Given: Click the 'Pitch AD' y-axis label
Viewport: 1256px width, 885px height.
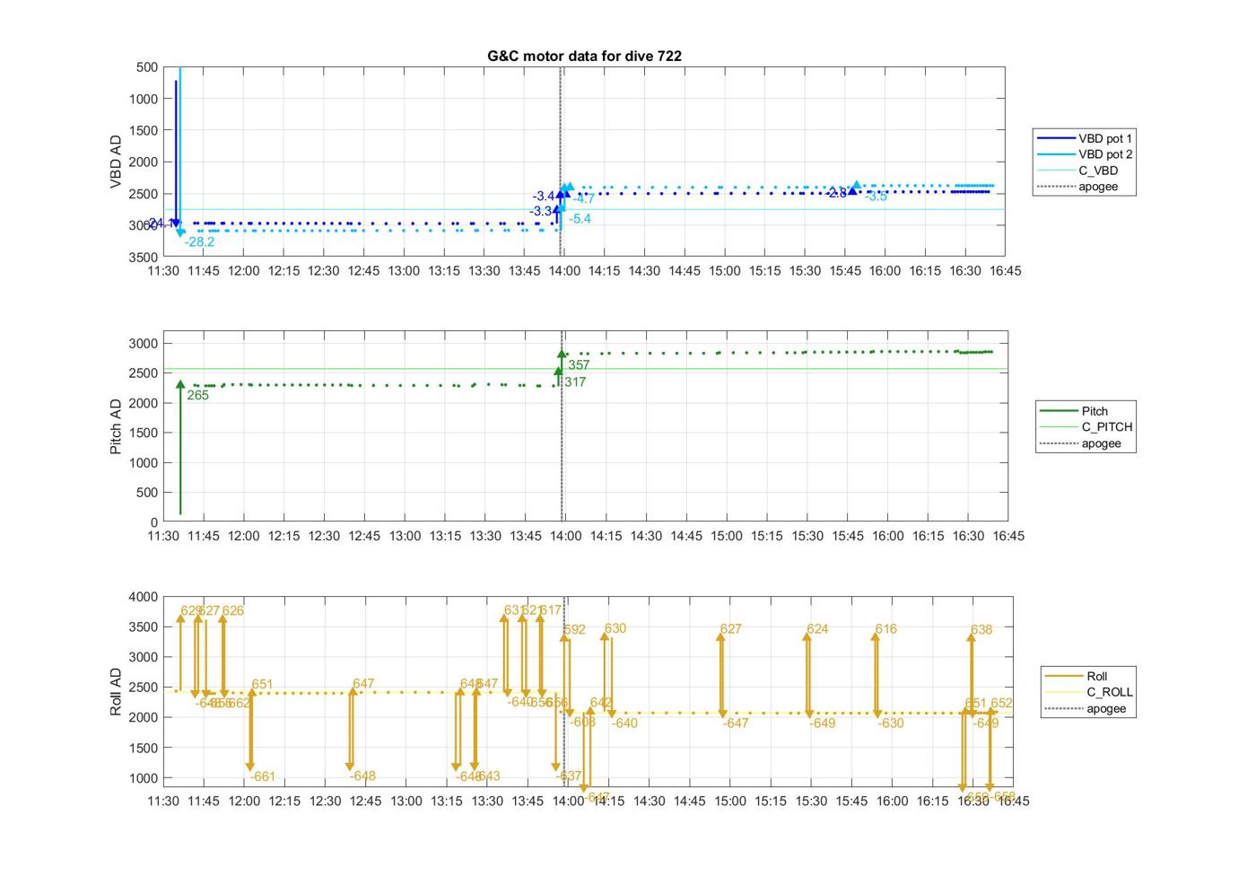Looking at the screenshot, I should click(x=116, y=426).
